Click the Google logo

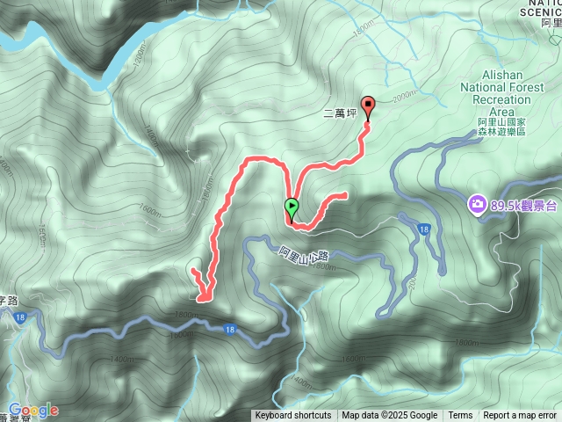(x=33, y=410)
